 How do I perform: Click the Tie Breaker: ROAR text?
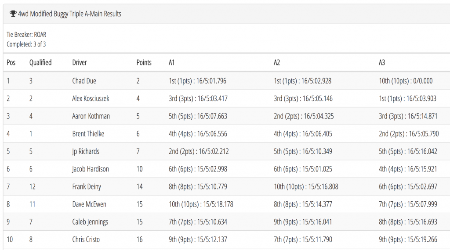click(26, 35)
